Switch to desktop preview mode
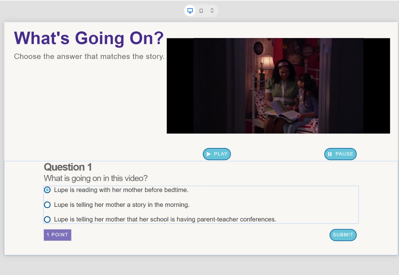 [x=190, y=11]
